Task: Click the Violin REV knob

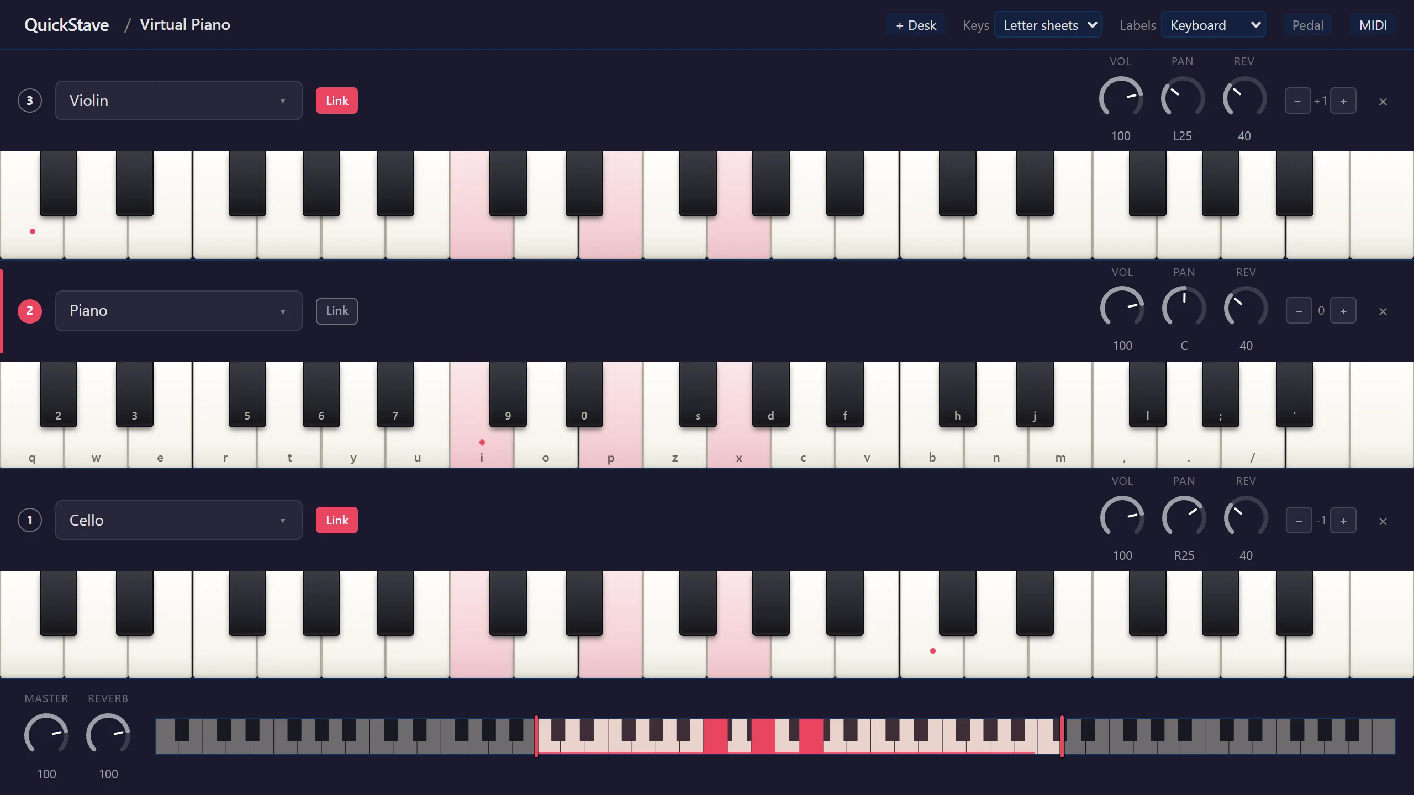Action: [x=1244, y=97]
